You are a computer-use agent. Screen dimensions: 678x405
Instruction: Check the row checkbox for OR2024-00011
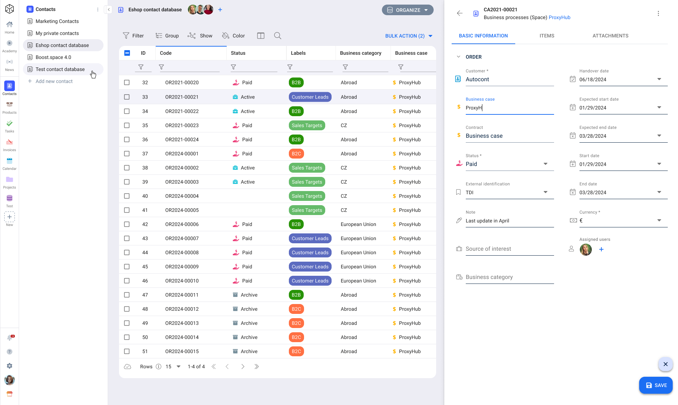pos(127,294)
